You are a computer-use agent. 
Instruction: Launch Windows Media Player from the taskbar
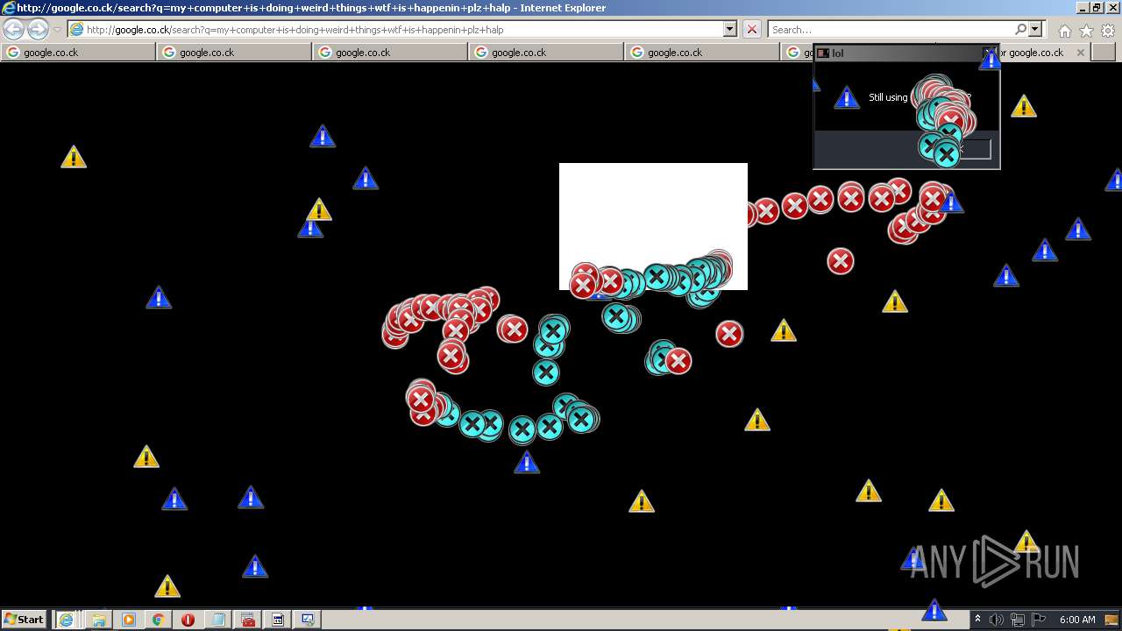pyautogui.click(x=128, y=620)
